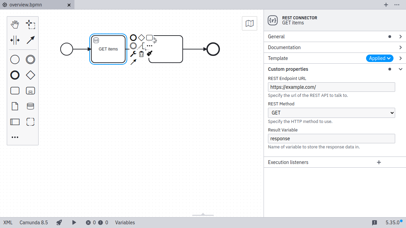
Task: Create a start event from the palette
Action: 15,59
